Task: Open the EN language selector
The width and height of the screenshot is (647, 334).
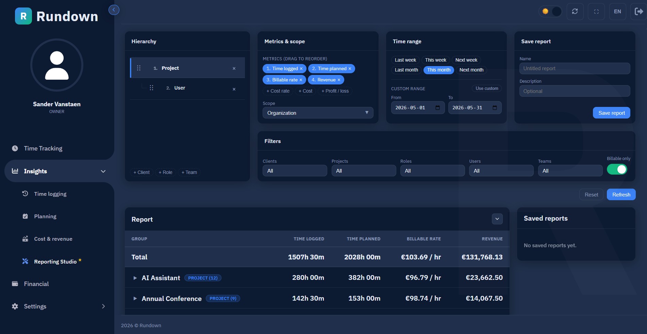Action: (x=617, y=12)
